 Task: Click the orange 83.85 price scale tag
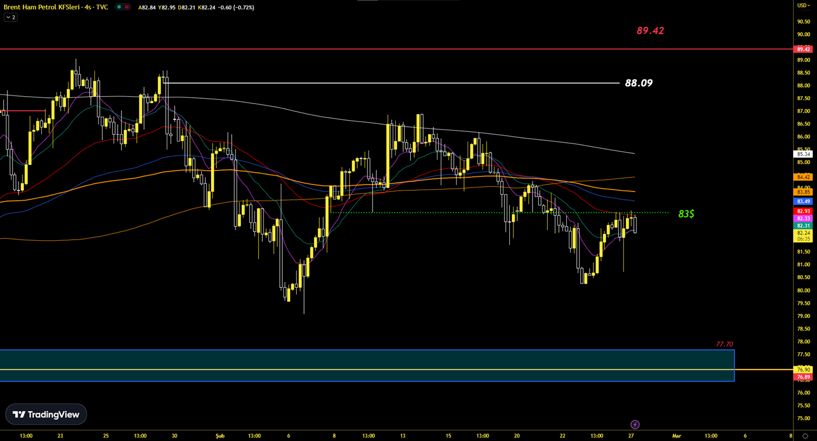pyautogui.click(x=803, y=192)
